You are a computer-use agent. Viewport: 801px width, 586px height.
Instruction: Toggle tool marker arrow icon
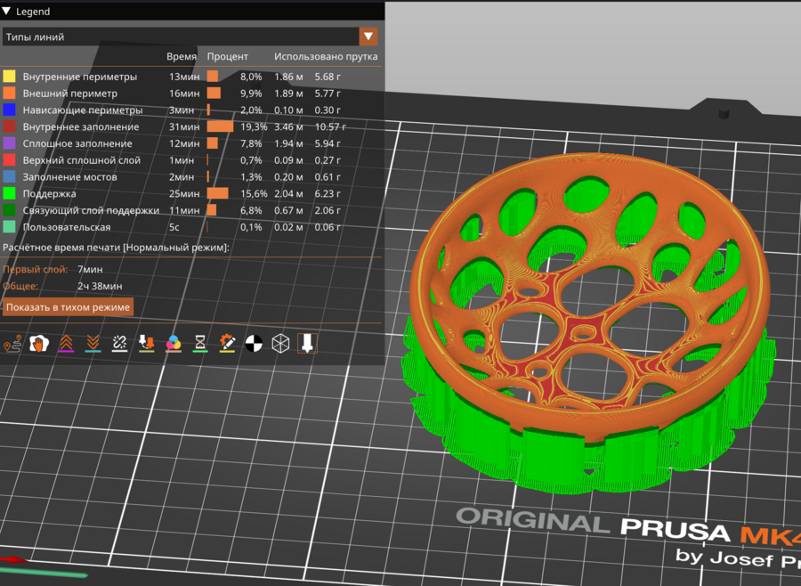pos(307,343)
